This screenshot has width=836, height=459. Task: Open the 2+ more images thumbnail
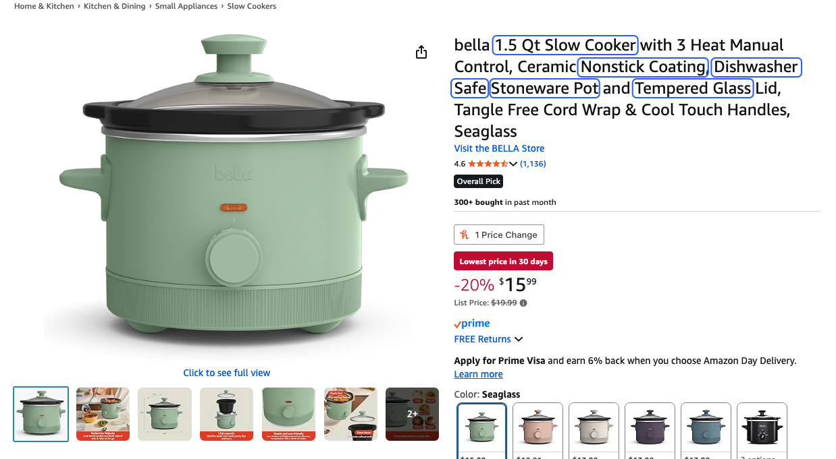coord(412,414)
